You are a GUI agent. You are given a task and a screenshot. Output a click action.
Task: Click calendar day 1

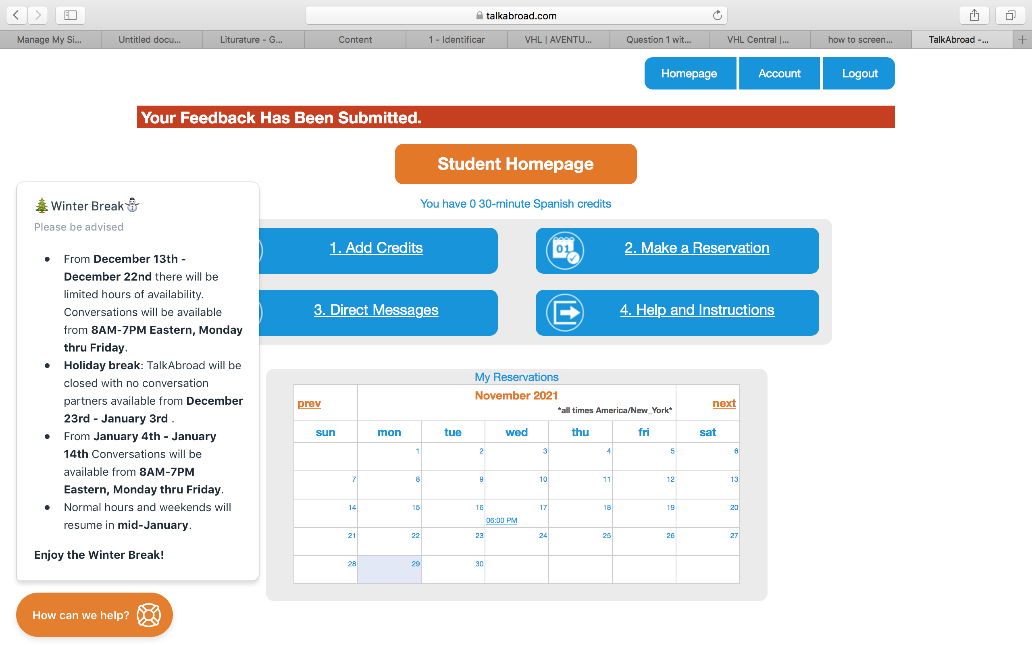tap(389, 456)
